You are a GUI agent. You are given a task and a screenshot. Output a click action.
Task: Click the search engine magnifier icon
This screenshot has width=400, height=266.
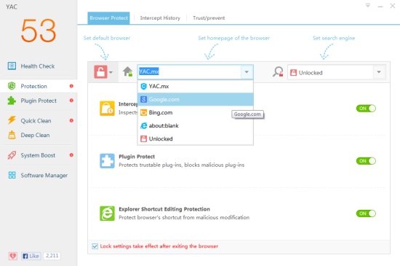coord(278,72)
